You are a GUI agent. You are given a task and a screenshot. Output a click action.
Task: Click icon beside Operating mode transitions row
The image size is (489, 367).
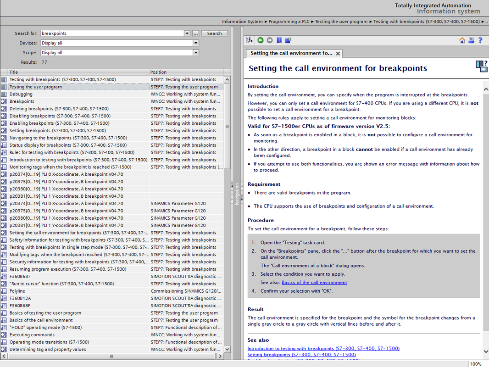tap(4, 342)
